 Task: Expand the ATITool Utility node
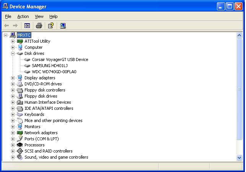click(x=13, y=41)
